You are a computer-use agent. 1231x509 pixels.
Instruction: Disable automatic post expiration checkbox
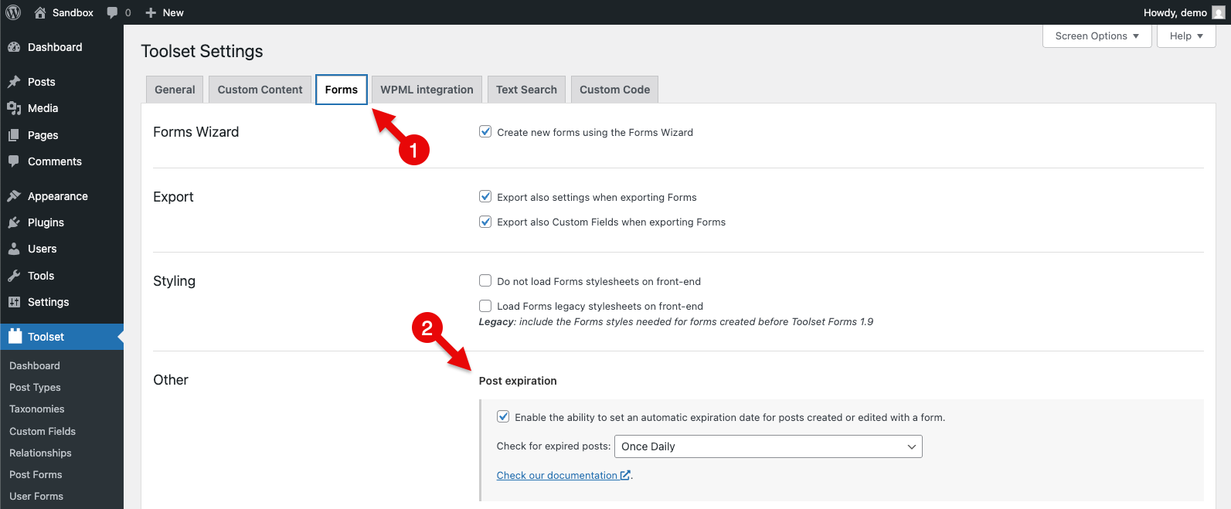pos(503,416)
